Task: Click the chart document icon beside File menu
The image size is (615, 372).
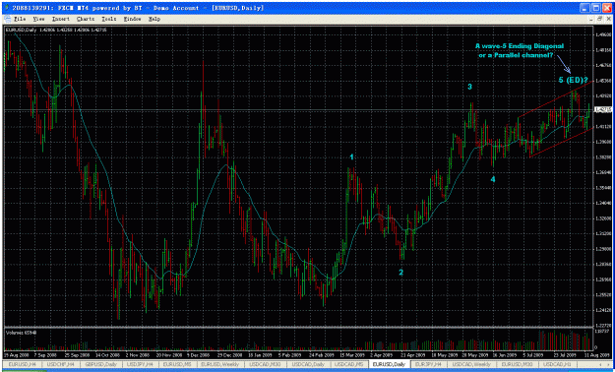Action: tap(8, 19)
